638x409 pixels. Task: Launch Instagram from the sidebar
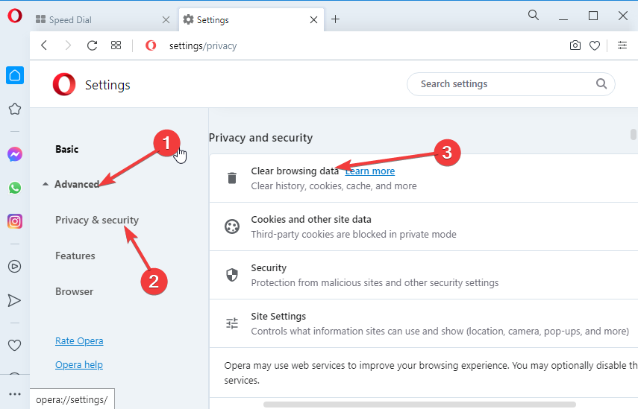(x=15, y=221)
